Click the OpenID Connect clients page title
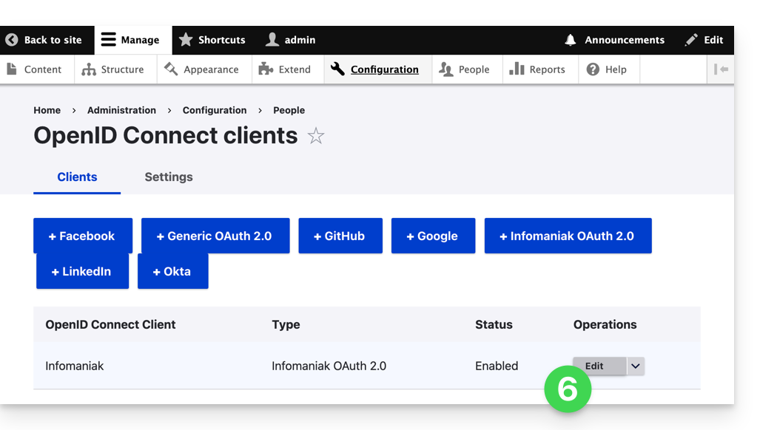 coord(165,135)
